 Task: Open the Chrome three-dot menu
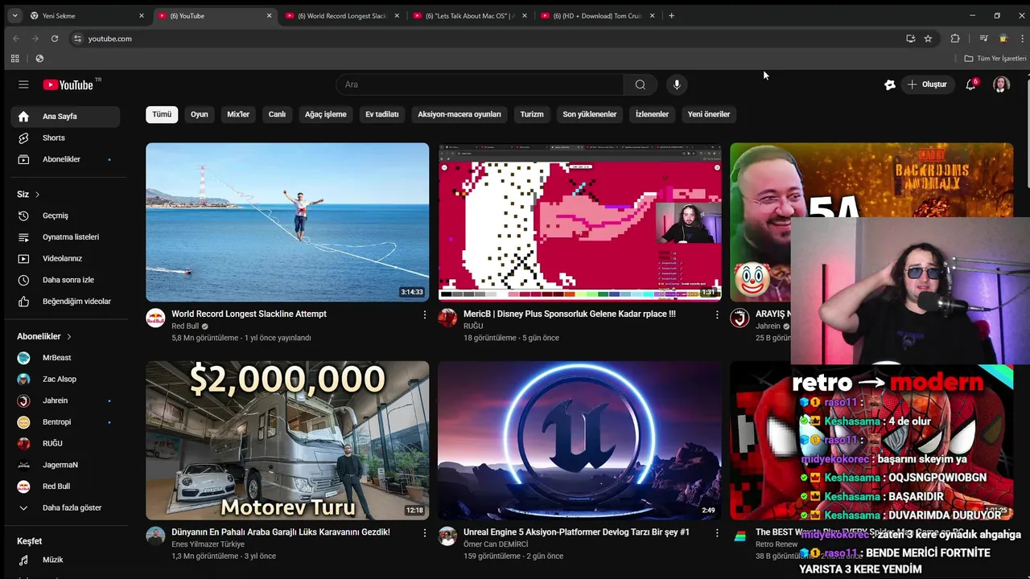pyautogui.click(x=1022, y=39)
